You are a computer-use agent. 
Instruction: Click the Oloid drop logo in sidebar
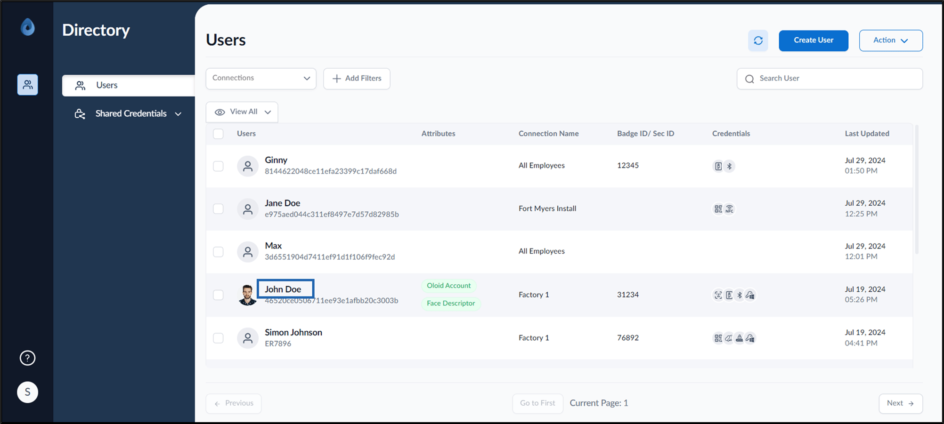pyautogui.click(x=28, y=27)
